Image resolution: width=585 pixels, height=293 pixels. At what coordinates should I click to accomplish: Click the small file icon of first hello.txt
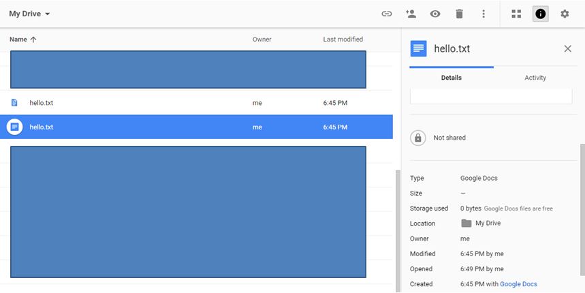14,103
